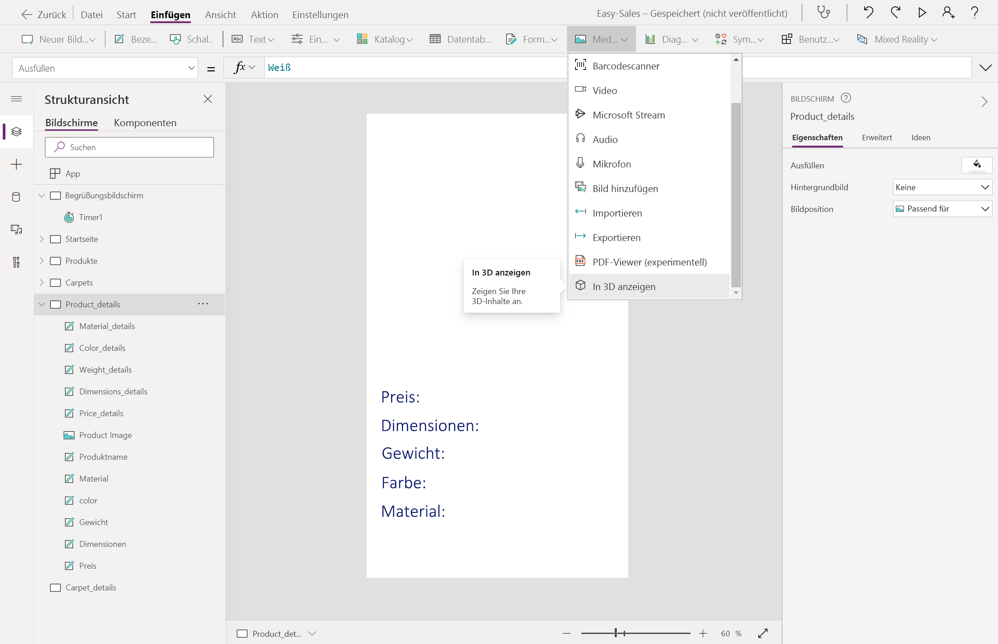This screenshot has width=998, height=644.
Task: Switch to the Komponenten tab
Action: (x=145, y=123)
